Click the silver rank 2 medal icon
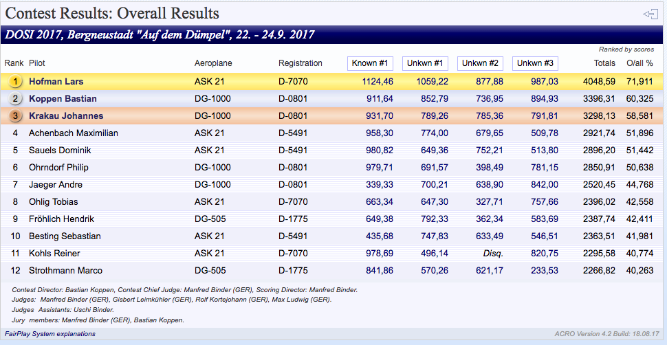Screen dimensions: 667x345 [14, 99]
